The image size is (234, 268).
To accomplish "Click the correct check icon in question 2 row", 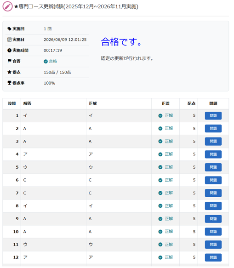I will (x=160, y=129).
